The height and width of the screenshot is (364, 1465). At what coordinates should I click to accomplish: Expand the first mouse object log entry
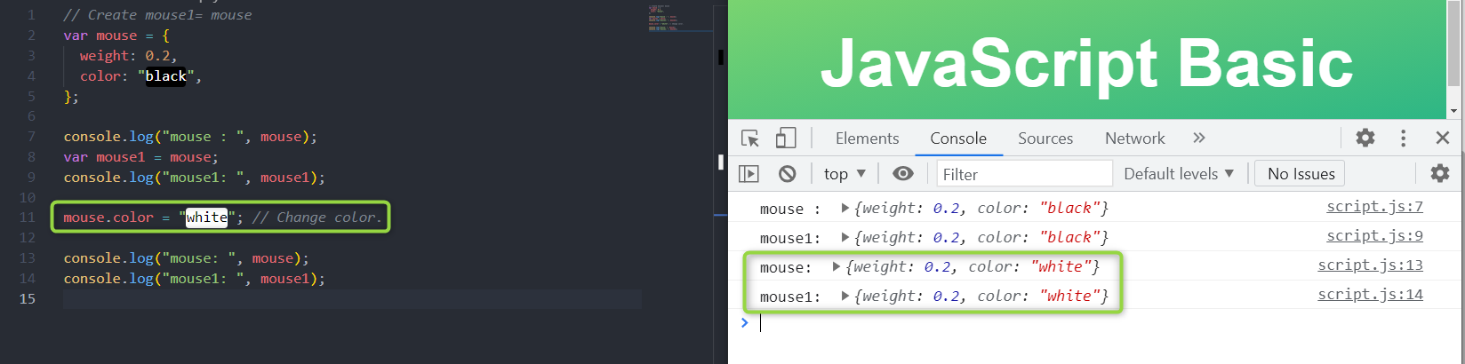pyautogui.click(x=845, y=208)
